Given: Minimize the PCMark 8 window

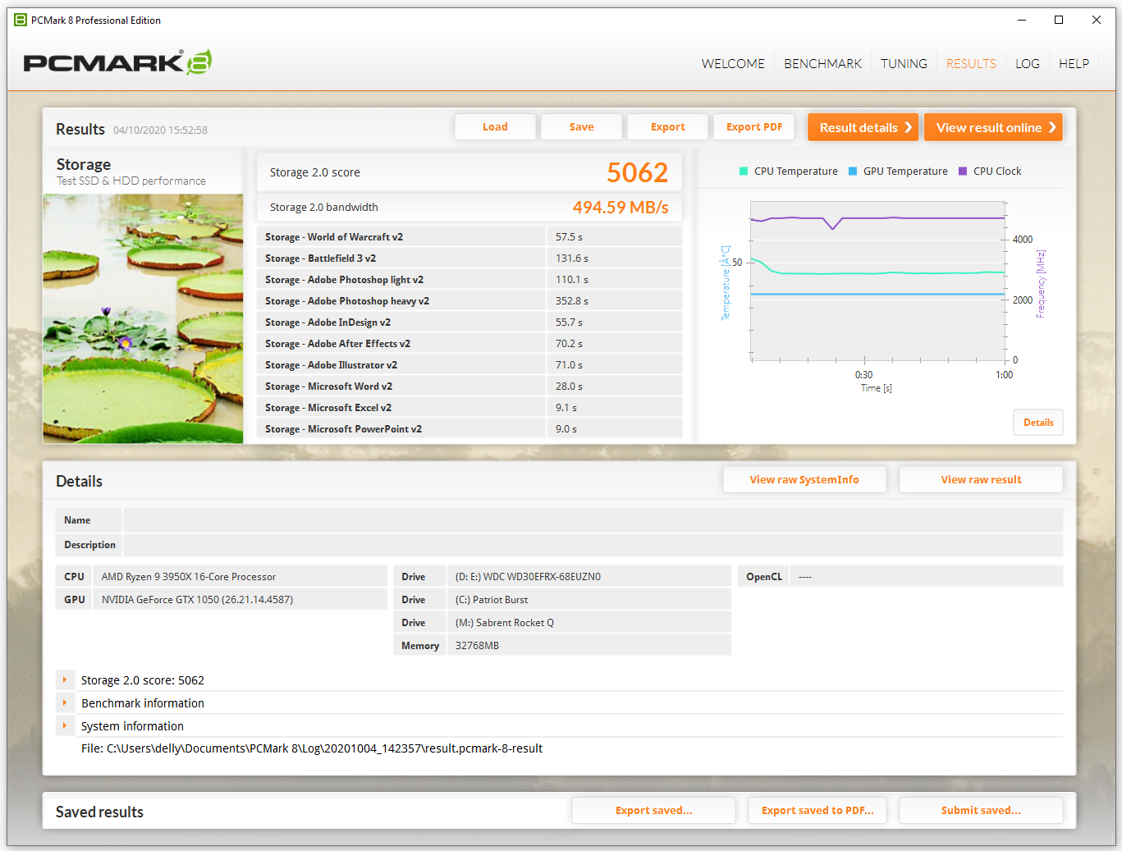Looking at the screenshot, I should [1022, 20].
